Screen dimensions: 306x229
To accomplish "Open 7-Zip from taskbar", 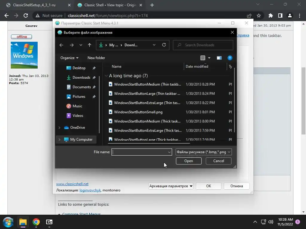I will pos(49,222).
